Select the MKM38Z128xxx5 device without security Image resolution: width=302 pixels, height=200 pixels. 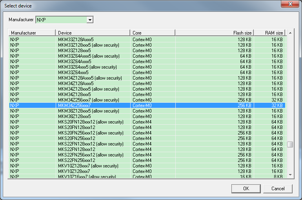coord(147,116)
